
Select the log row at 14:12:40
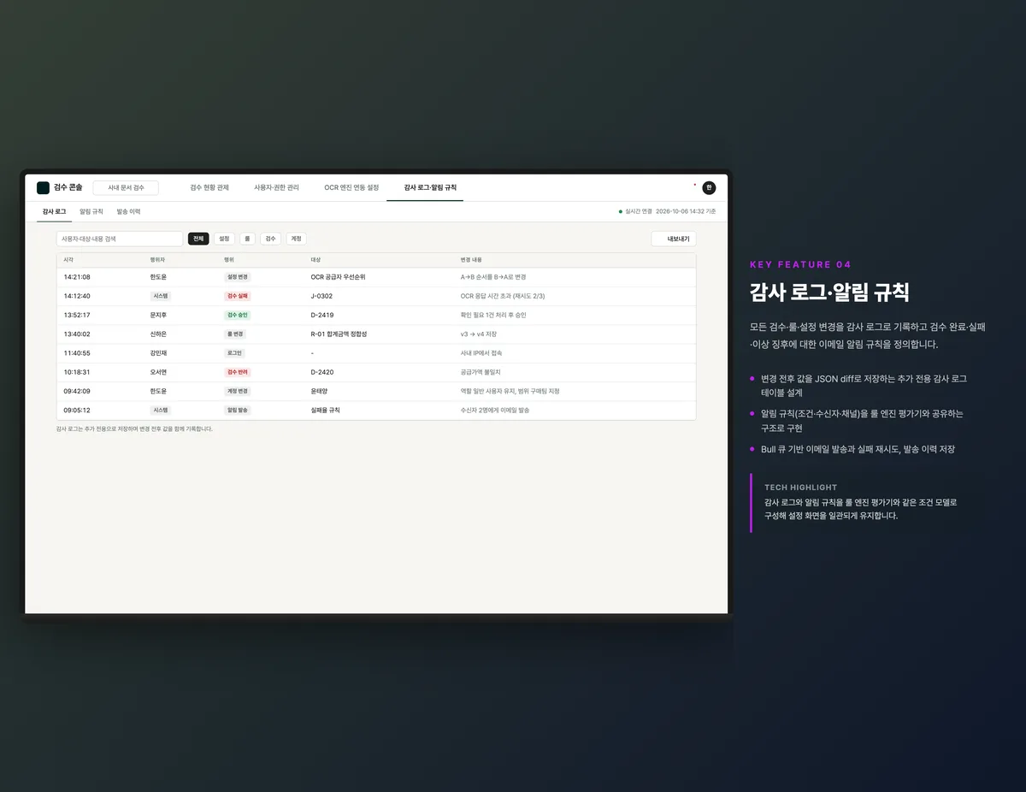coord(376,296)
